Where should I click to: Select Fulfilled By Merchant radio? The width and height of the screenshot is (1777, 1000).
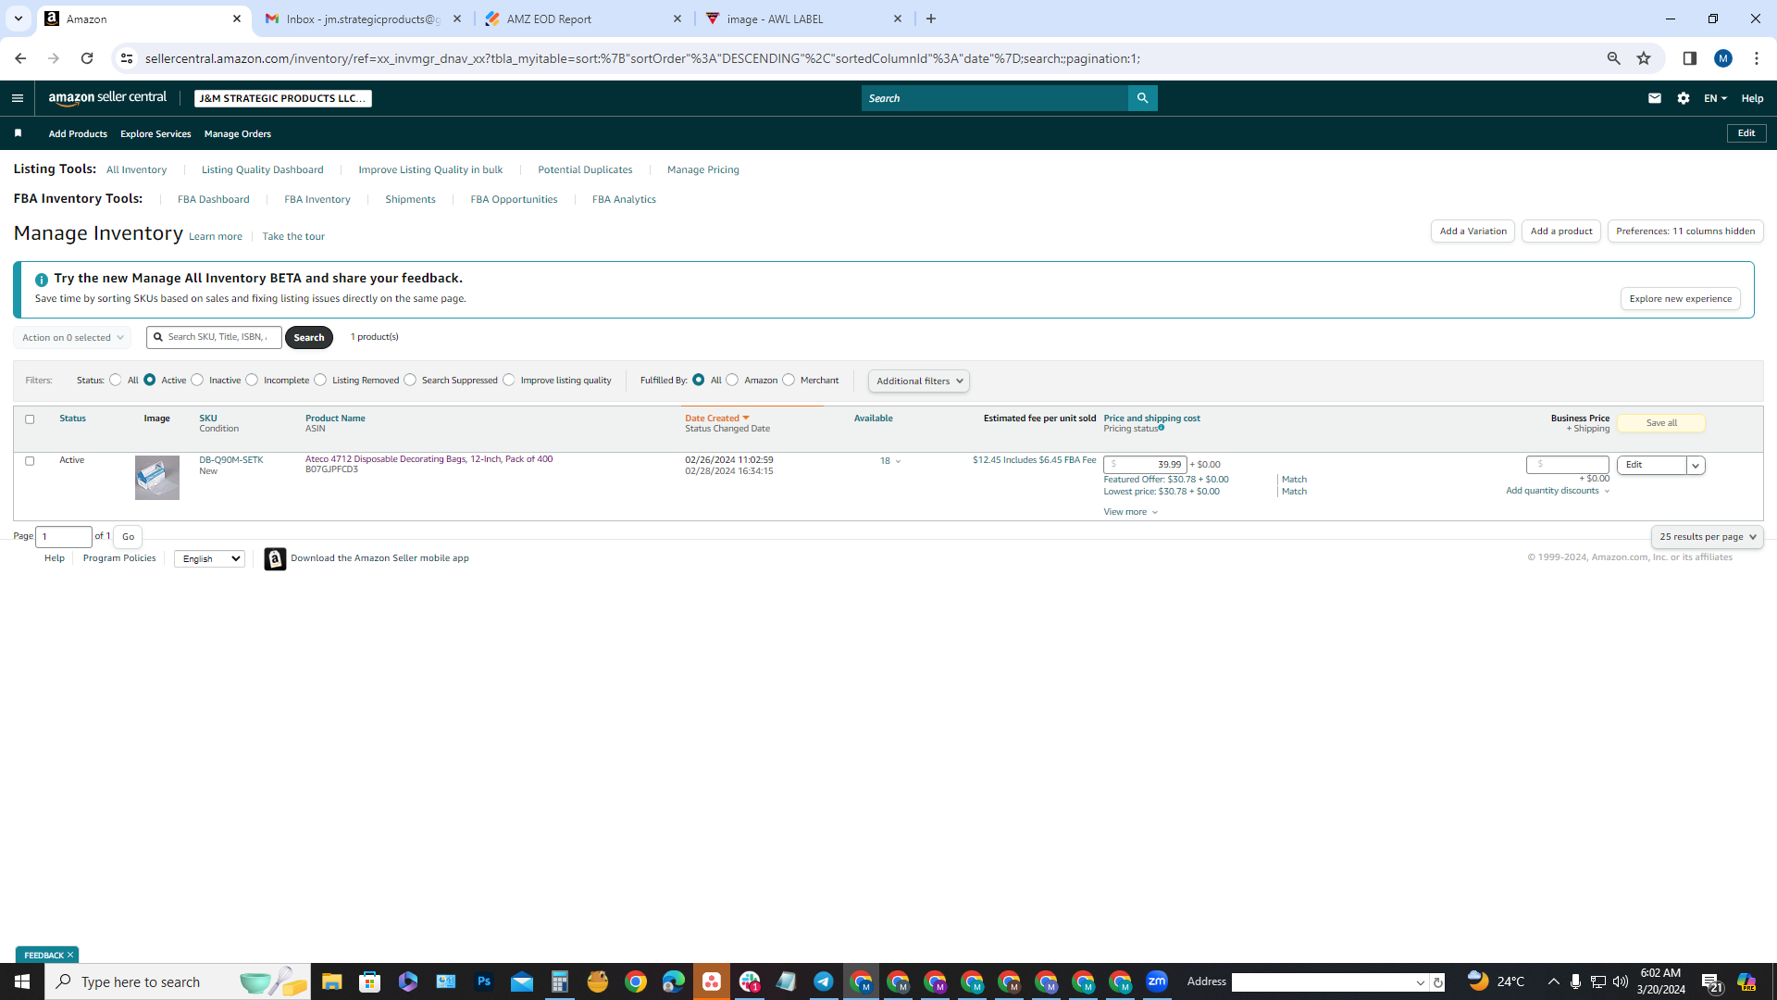pyautogui.click(x=789, y=380)
